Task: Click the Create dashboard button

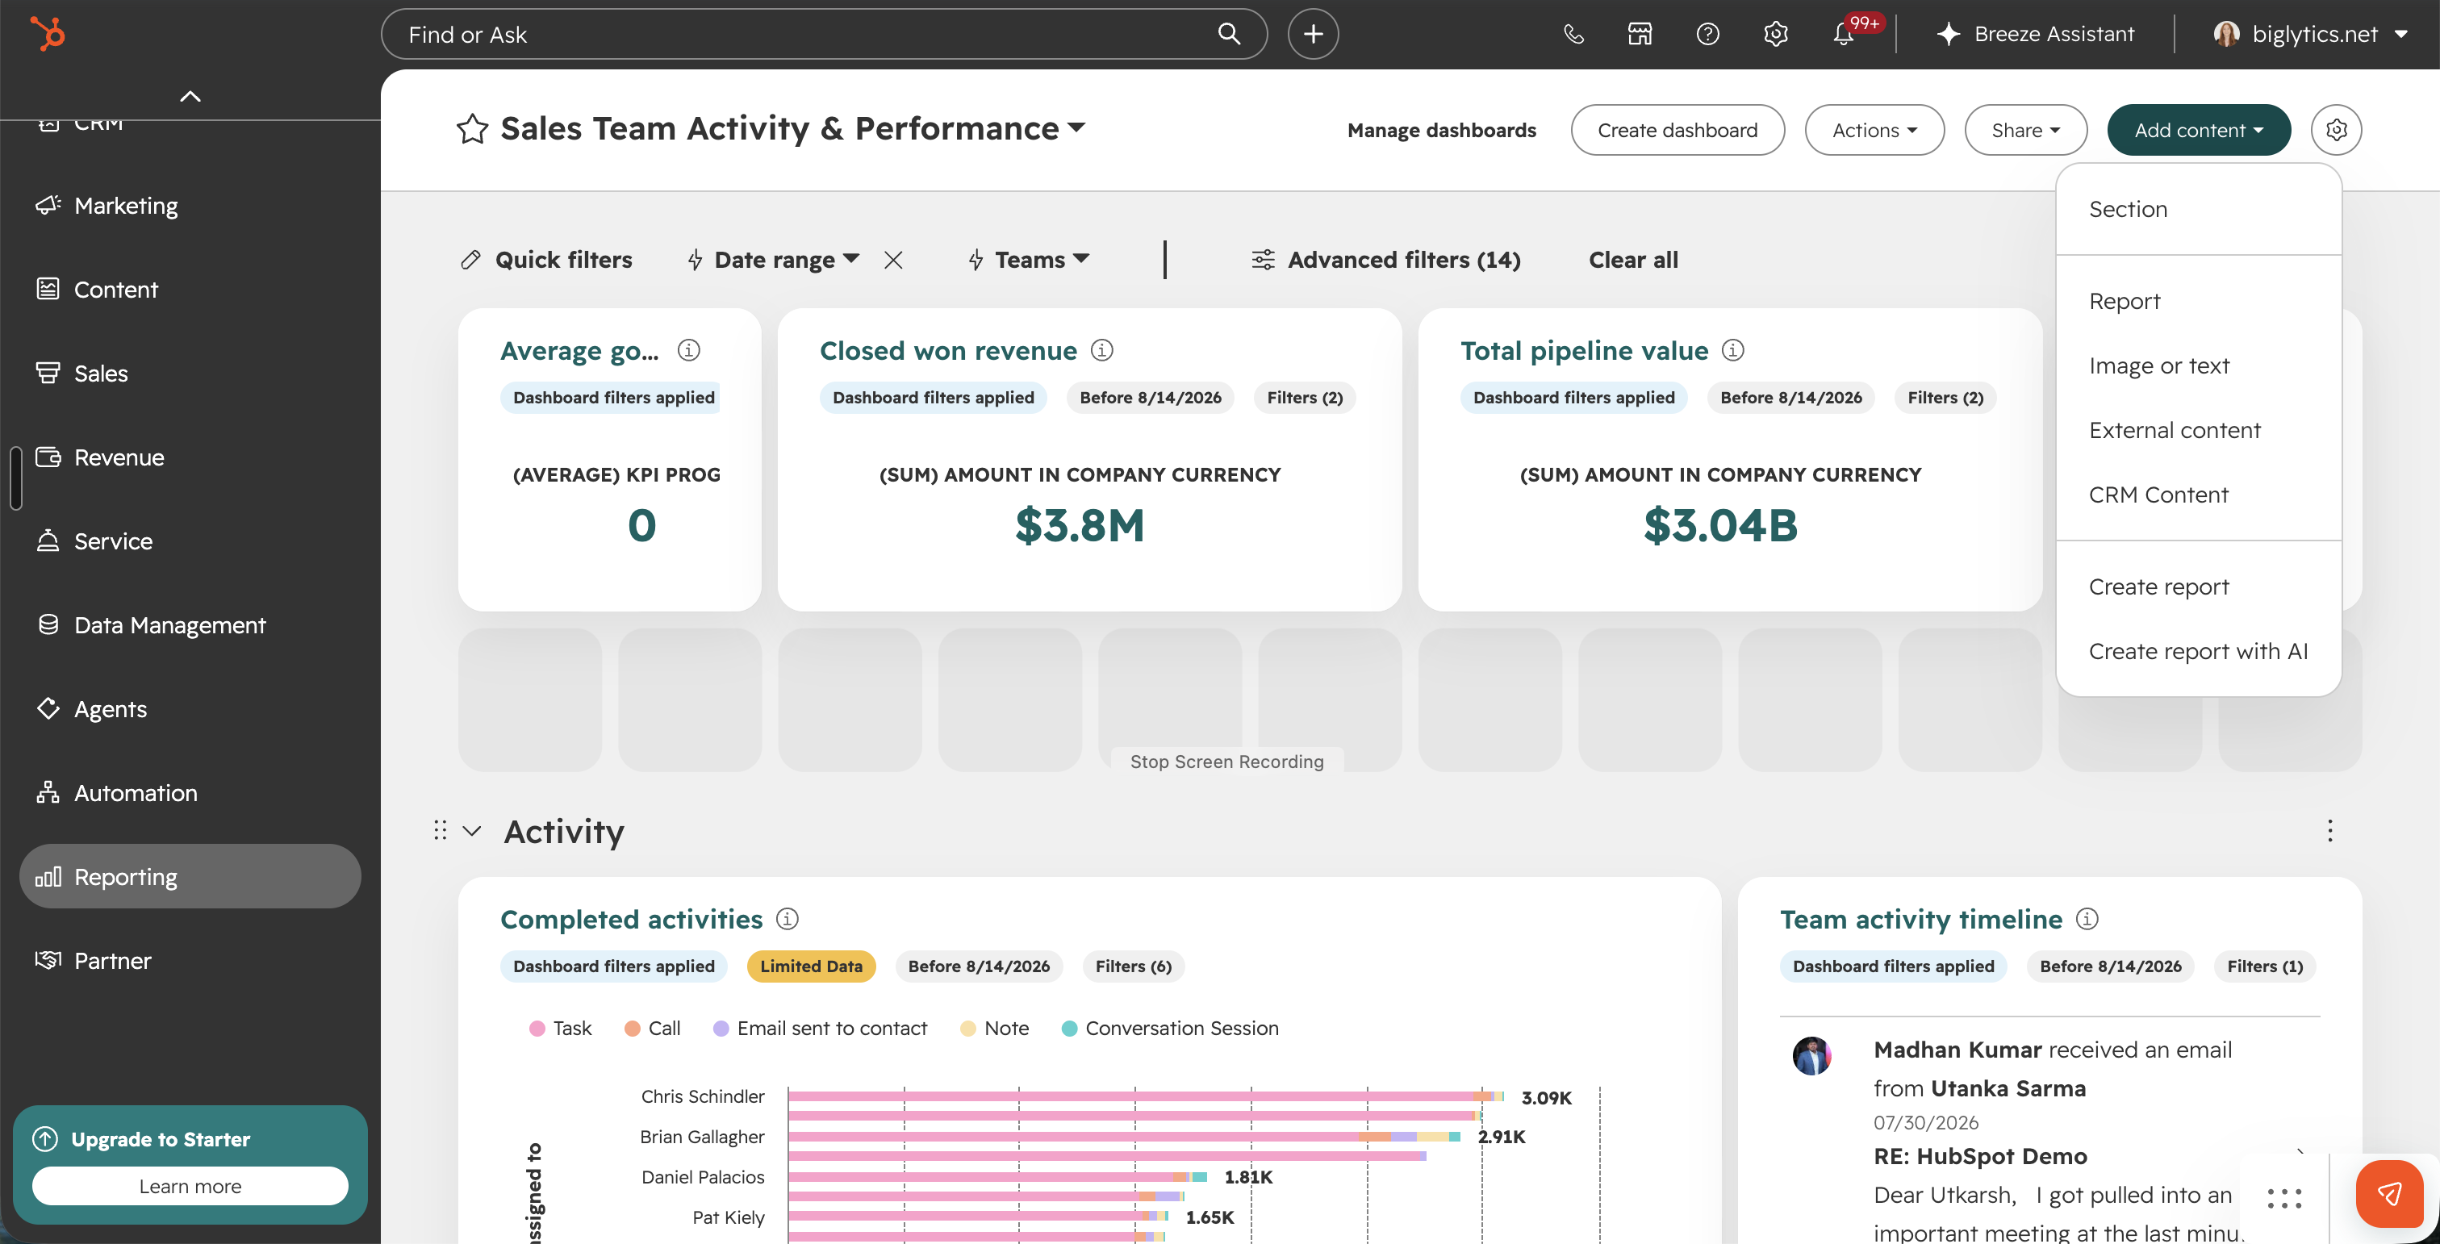Action: click(1677, 130)
